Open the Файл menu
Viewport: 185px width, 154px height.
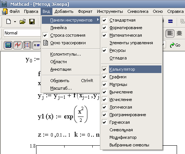(14, 11)
